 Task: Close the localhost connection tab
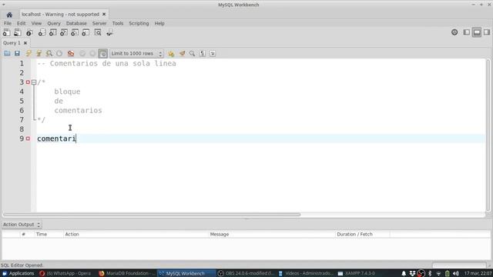(x=104, y=14)
